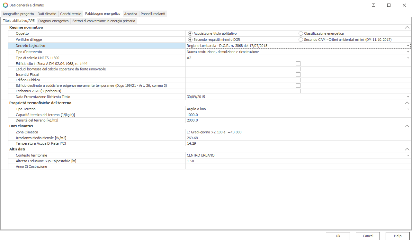Viewport: 412px width, 243px height.
Task: Expand the Tipo Terreno dropdown list
Action: click(408, 109)
